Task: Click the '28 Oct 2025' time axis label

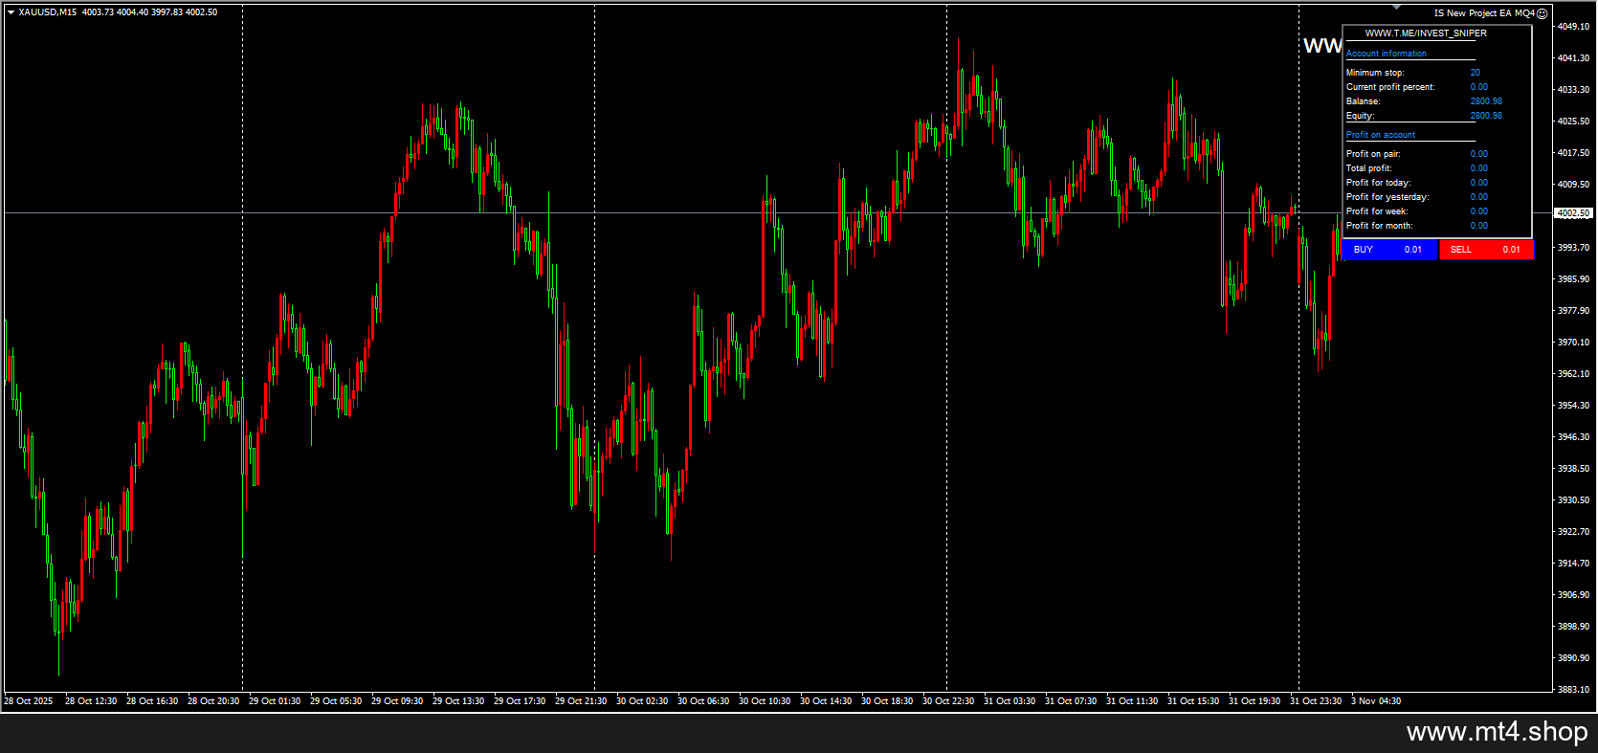Action: coord(29,701)
